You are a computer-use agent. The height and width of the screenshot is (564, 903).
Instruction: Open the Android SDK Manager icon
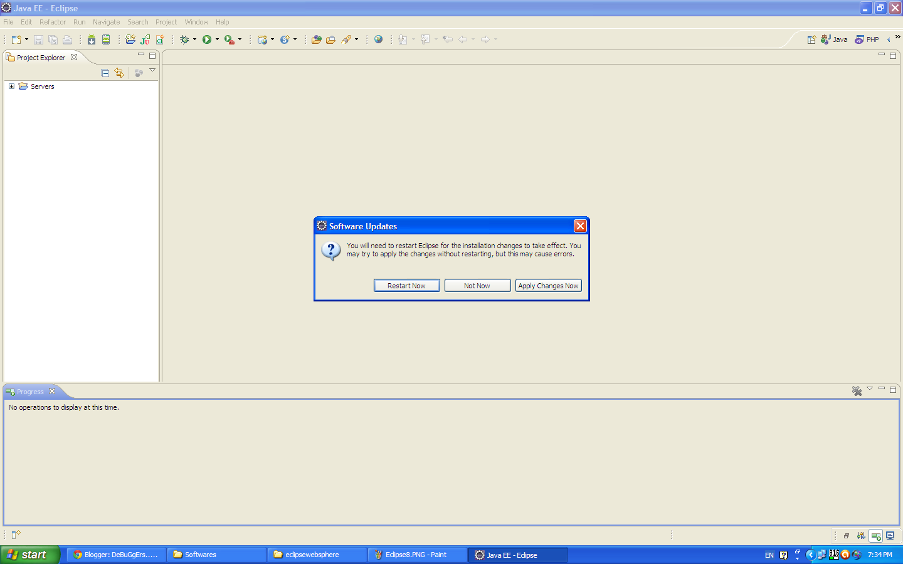pos(92,39)
